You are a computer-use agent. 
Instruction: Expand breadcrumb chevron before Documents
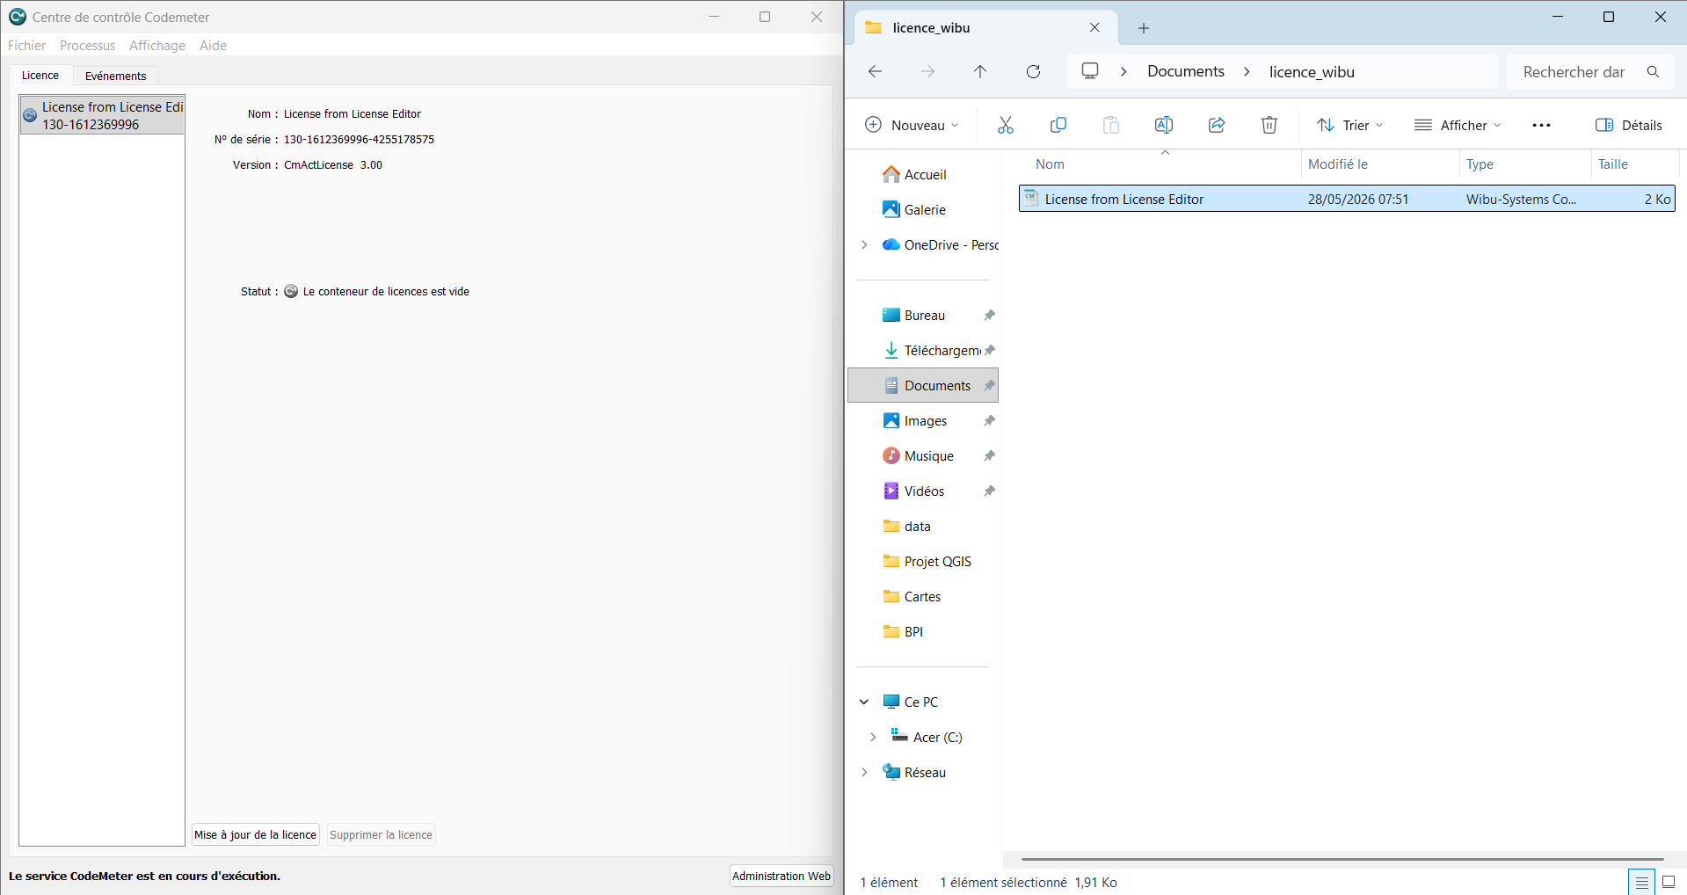coord(1123,71)
